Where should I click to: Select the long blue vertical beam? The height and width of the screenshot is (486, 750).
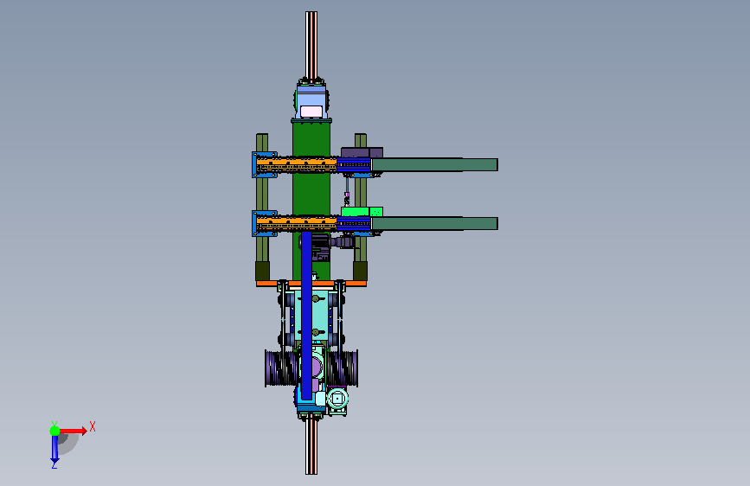[x=306, y=315]
